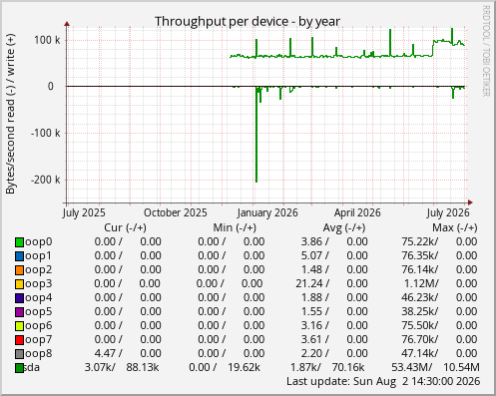This screenshot has width=496, height=396.
Task: Click the '75.50k/' max value for oop6
Action: (x=420, y=325)
